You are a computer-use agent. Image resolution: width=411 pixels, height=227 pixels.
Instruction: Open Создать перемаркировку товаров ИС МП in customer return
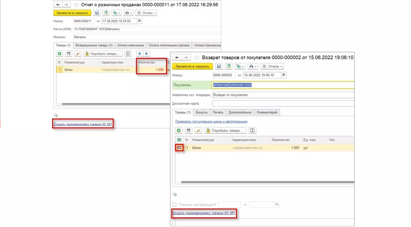(x=204, y=213)
